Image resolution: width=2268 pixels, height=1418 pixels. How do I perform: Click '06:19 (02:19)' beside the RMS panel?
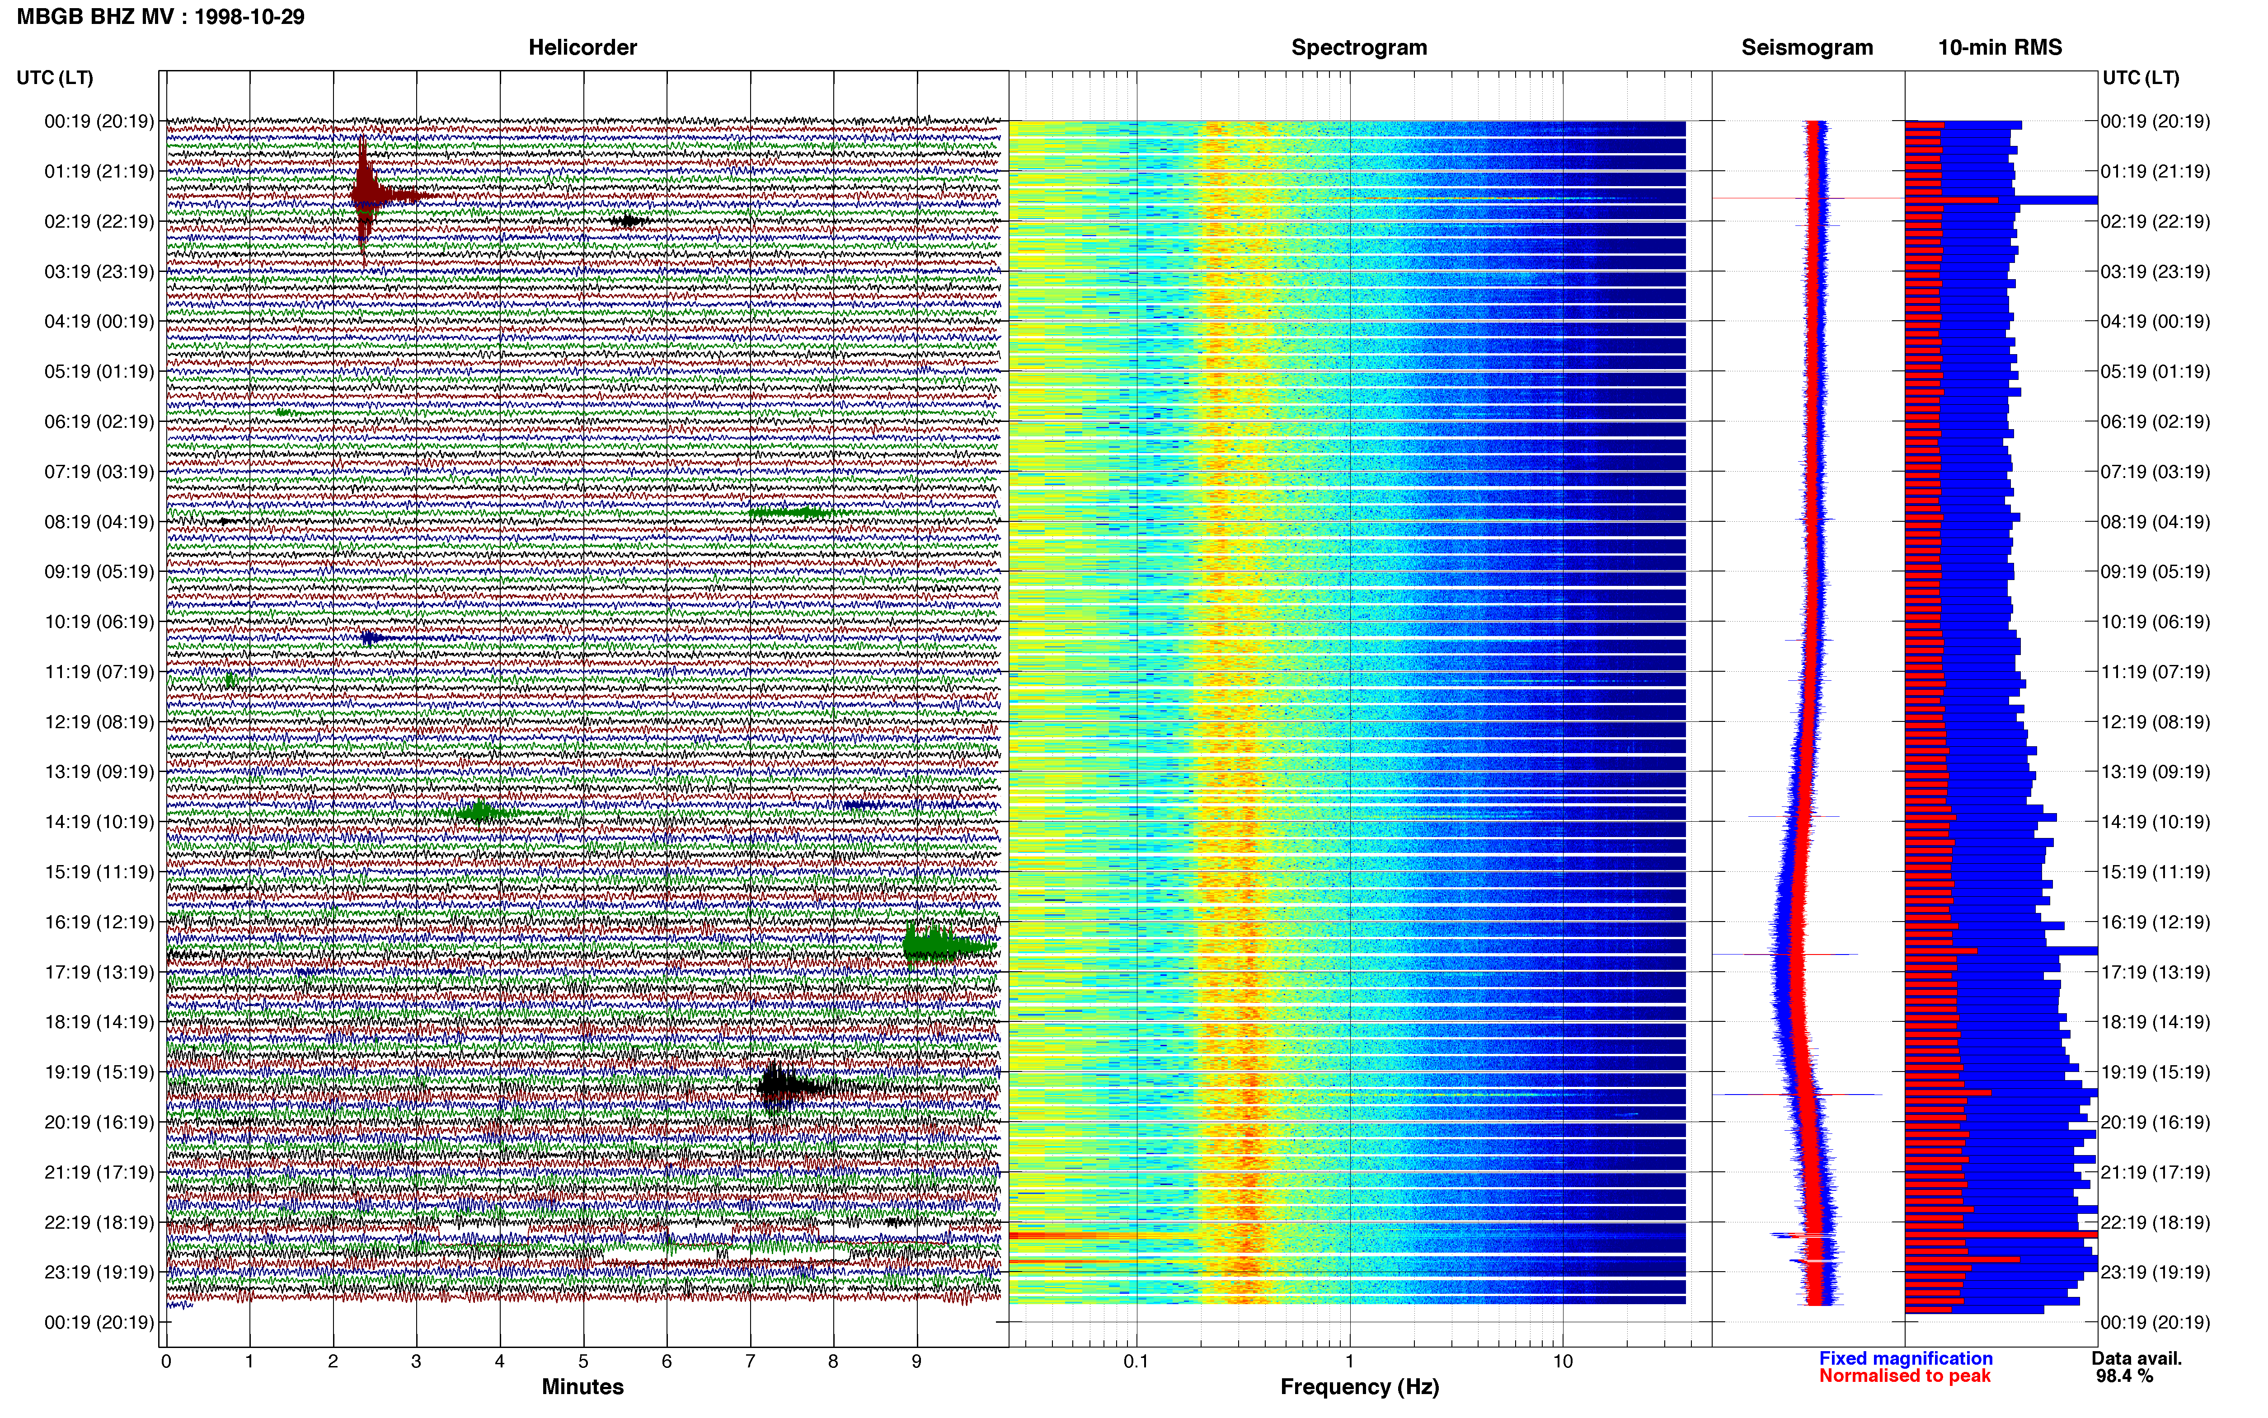[2155, 421]
